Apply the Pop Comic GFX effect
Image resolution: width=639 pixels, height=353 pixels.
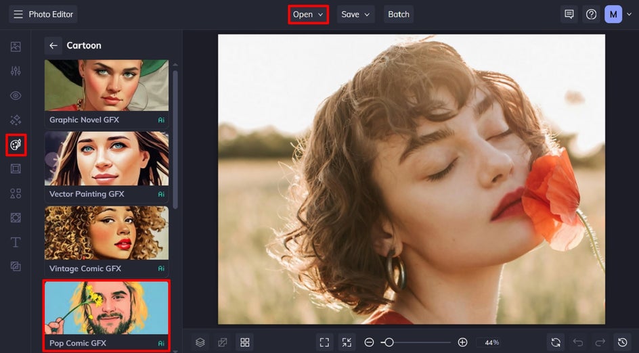(106, 316)
